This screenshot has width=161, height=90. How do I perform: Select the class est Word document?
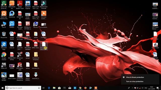click(12, 45)
